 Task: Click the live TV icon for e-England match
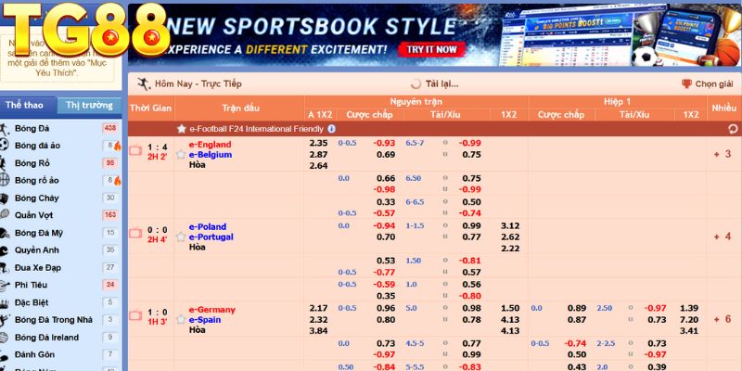[x=135, y=150]
